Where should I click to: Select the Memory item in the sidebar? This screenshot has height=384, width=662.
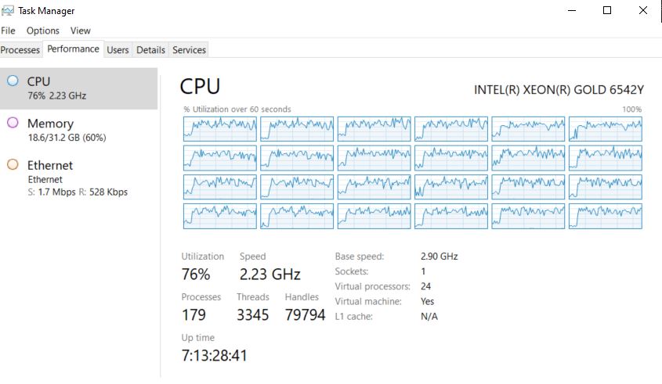pos(78,130)
